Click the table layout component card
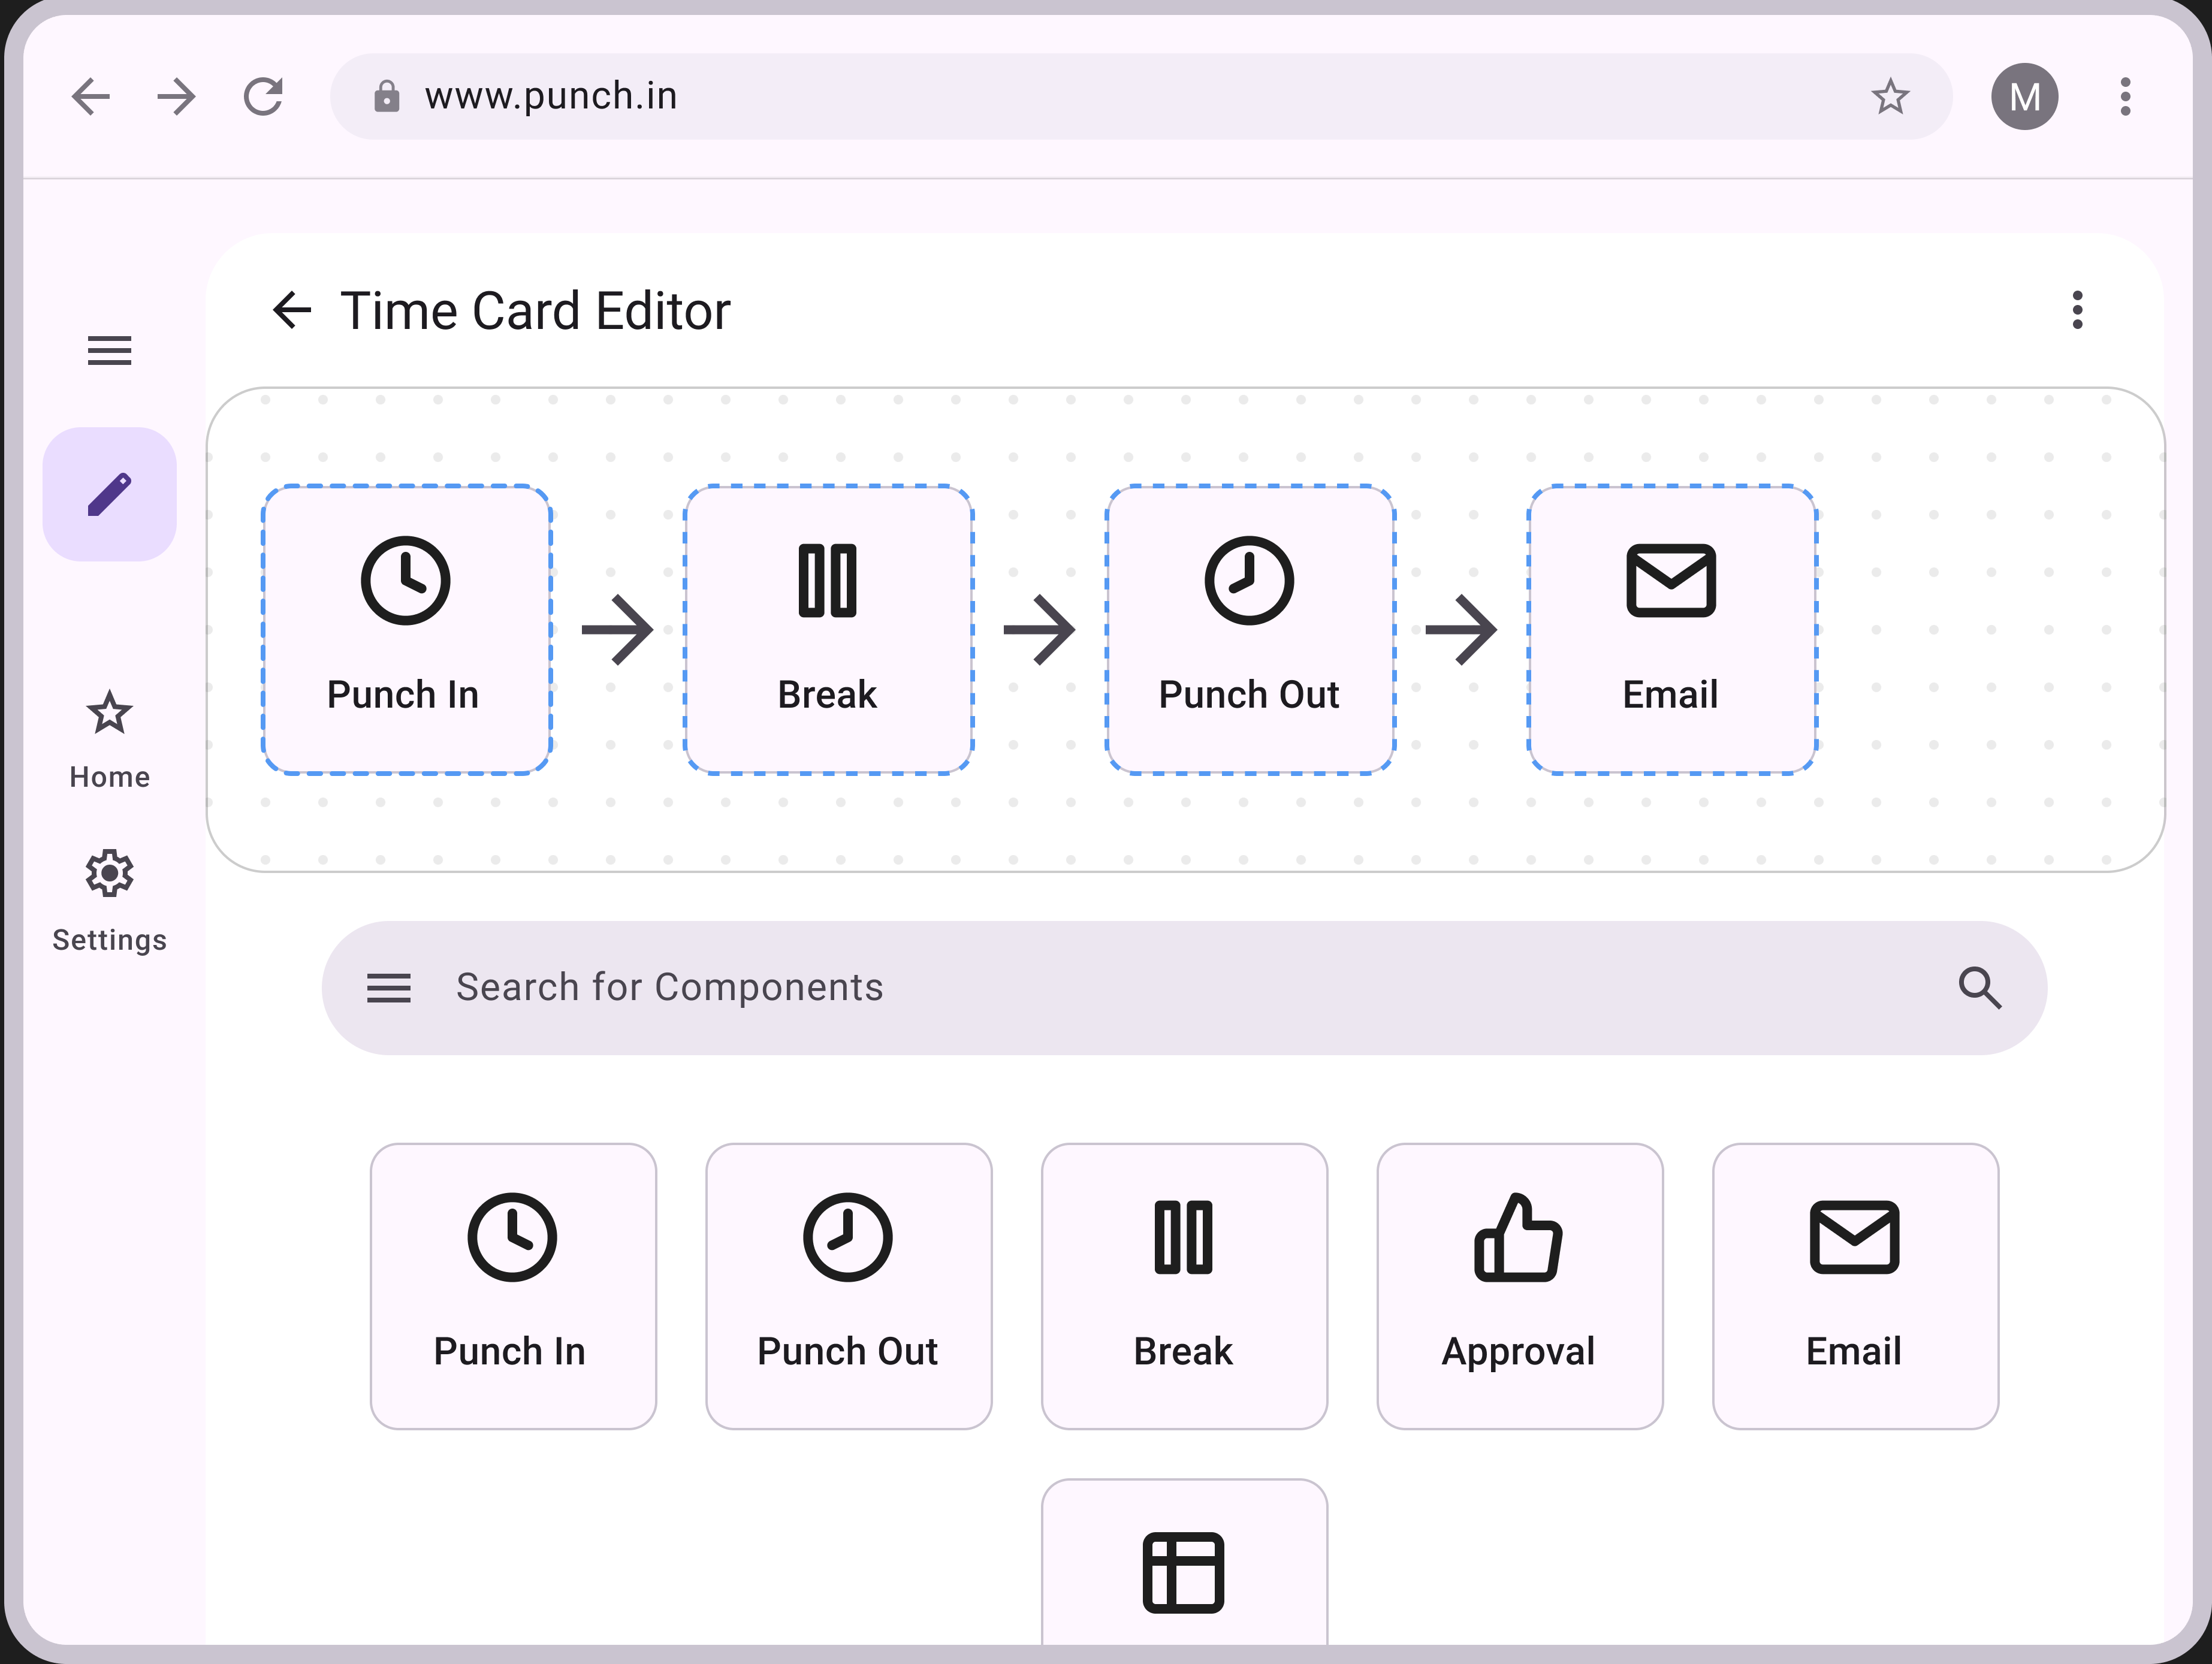The height and width of the screenshot is (1664, 2212). point(1185,1562)
